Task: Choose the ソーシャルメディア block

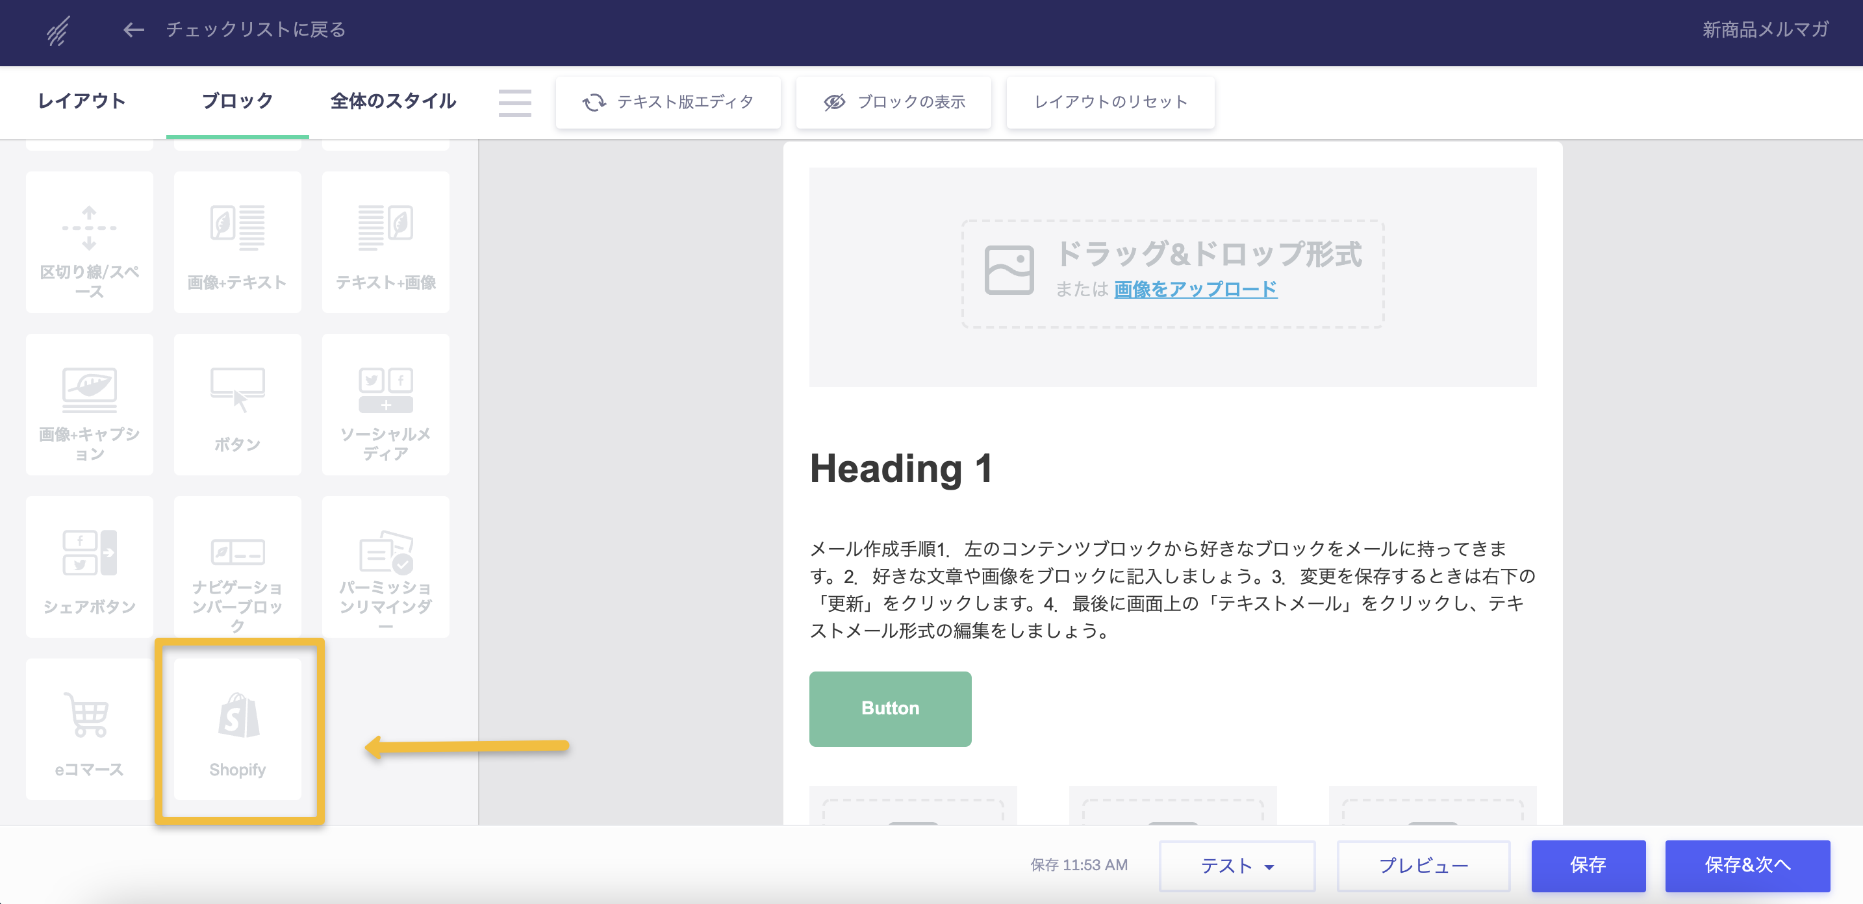Action: tap(385, 403)
